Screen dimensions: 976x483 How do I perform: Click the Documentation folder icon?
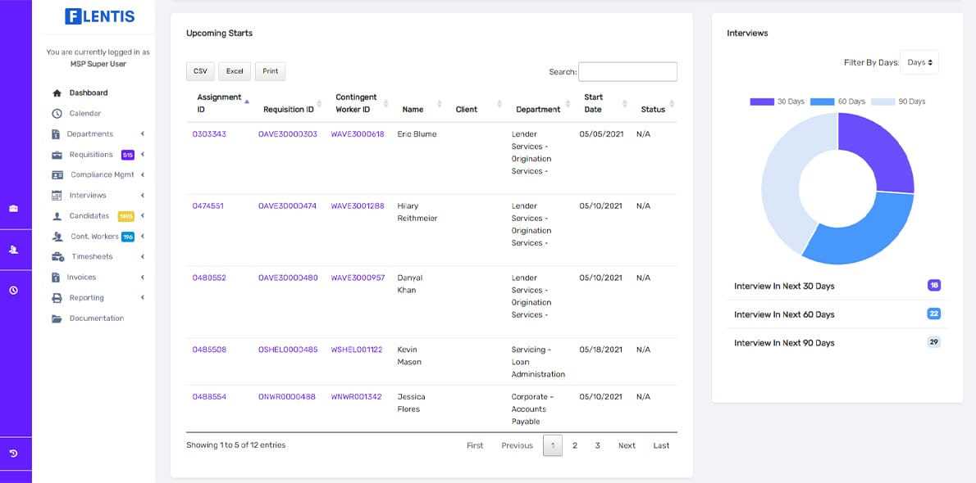[x=57, y=318]
